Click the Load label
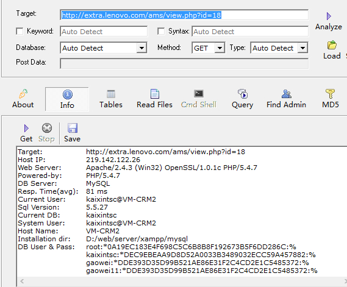This screenshot has width=347, height=287. pyautogui.click(x=332, y=56)
